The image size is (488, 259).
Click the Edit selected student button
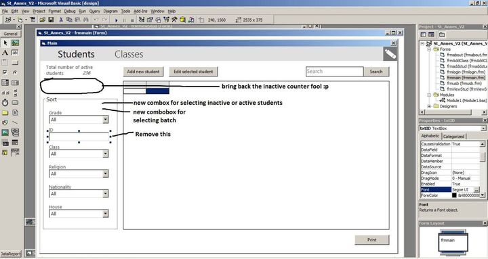click(x=193, y=72)
